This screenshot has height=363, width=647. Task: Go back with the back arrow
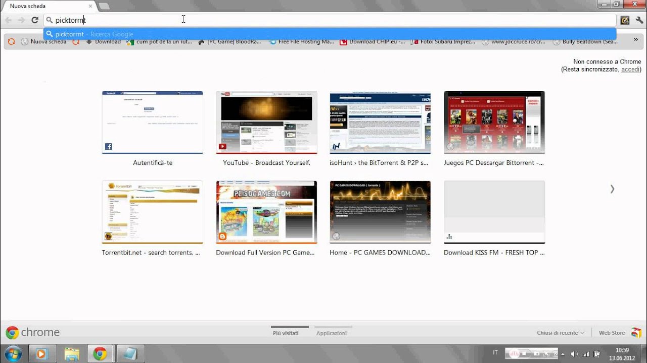[9, 20]
